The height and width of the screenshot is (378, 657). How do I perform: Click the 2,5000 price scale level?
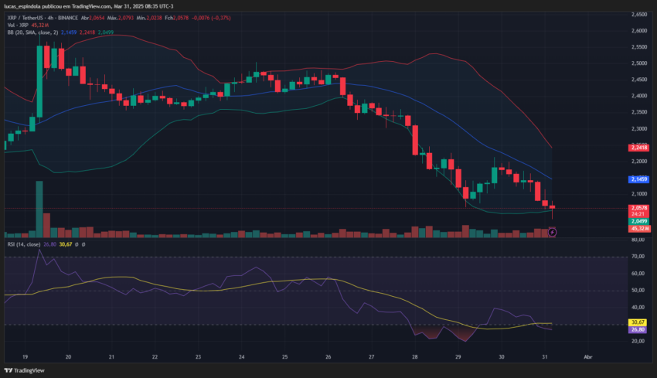[639, 63]
